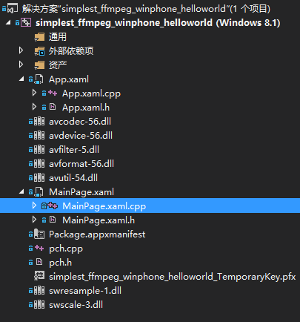The width and height of the screenshot is (300, 322).
Task: Select simplest_ffmpeg_winphone_helloworld_TemporaryKey.pfx name
Action: pos(172,277)
